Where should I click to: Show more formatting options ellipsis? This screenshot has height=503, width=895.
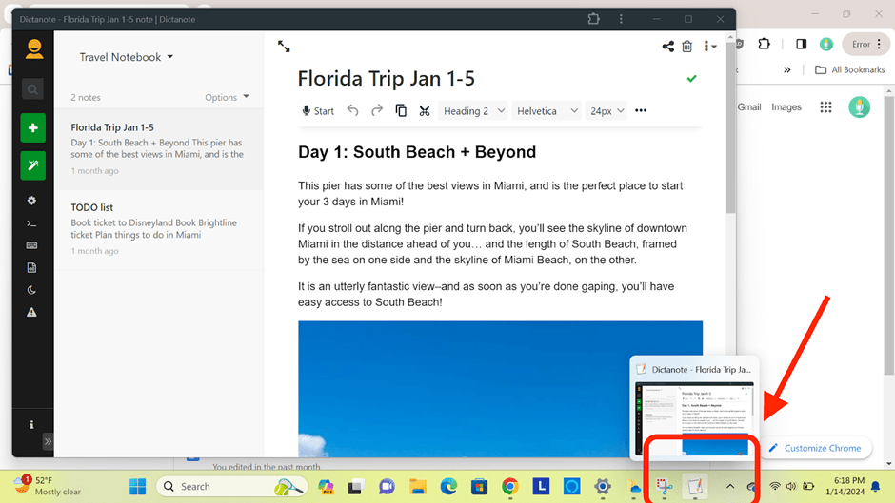point(641,110)
